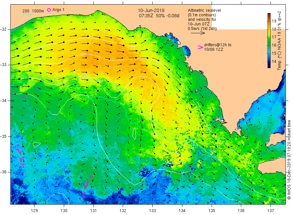Screen dimensions: 293x215
Task: Click the IMOS copyright timestamp text
Action: click(289, 160)
